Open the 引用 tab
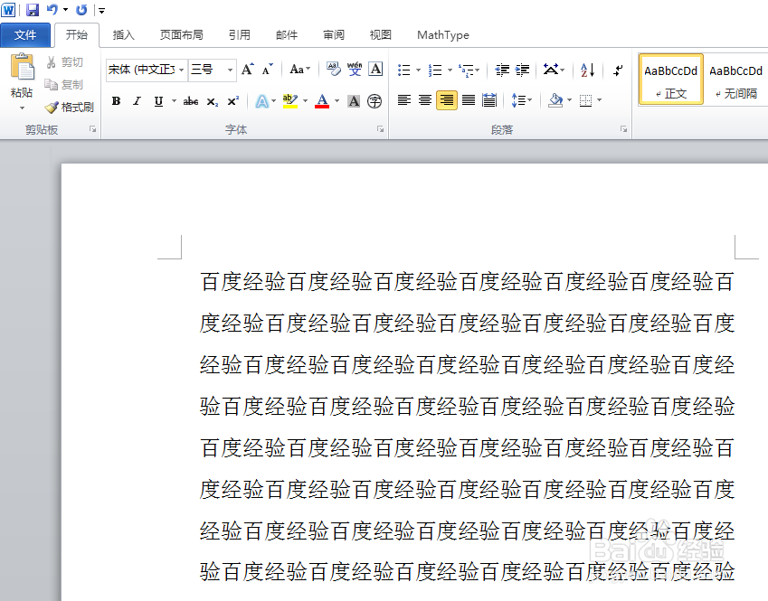 240,34
